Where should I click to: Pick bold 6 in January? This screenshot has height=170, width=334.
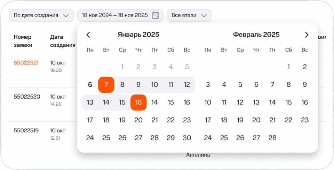click(x=90, y=85)
